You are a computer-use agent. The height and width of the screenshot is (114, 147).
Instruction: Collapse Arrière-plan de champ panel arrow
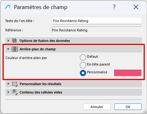coord(8,49)
